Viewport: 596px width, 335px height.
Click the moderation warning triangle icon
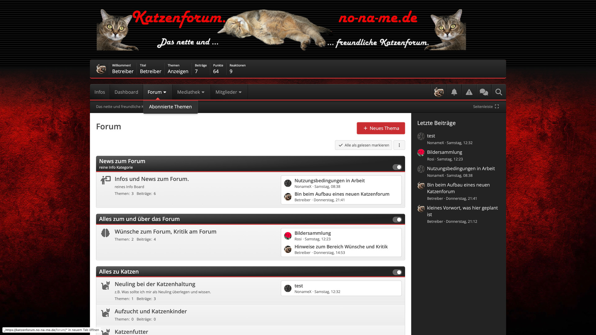[469, 92]
